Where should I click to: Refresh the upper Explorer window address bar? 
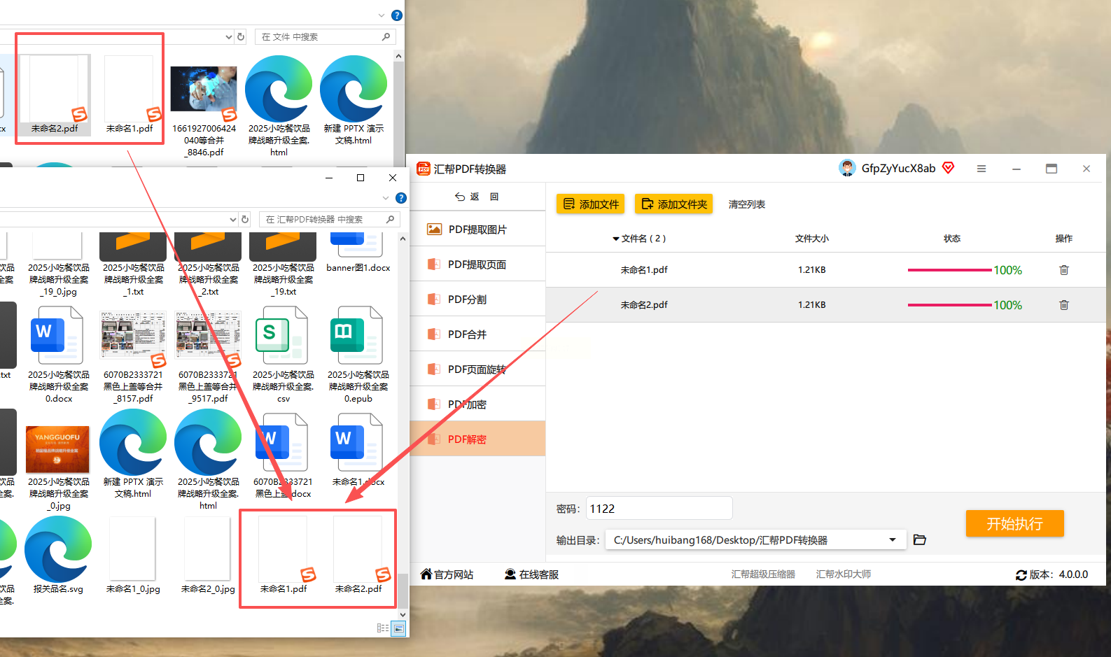(241, 37)
